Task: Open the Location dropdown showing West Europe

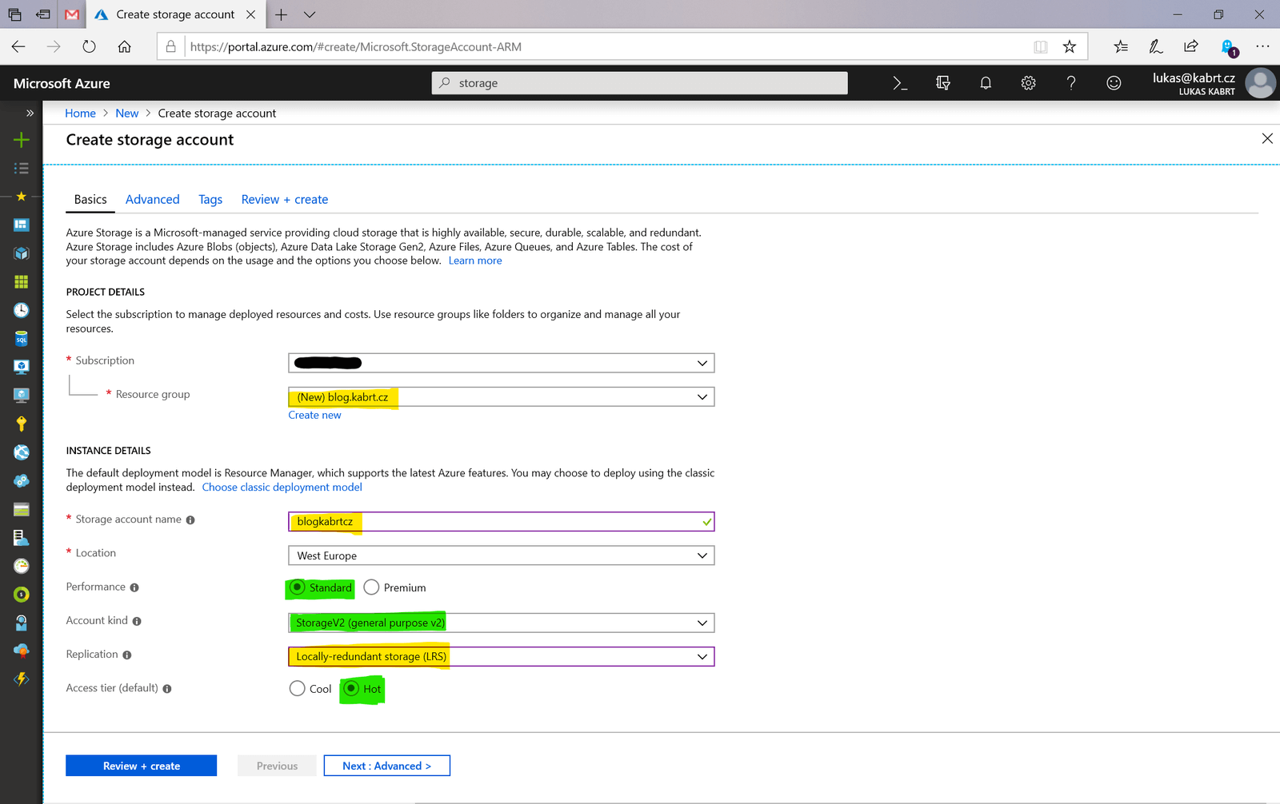Action: point(501,555)
